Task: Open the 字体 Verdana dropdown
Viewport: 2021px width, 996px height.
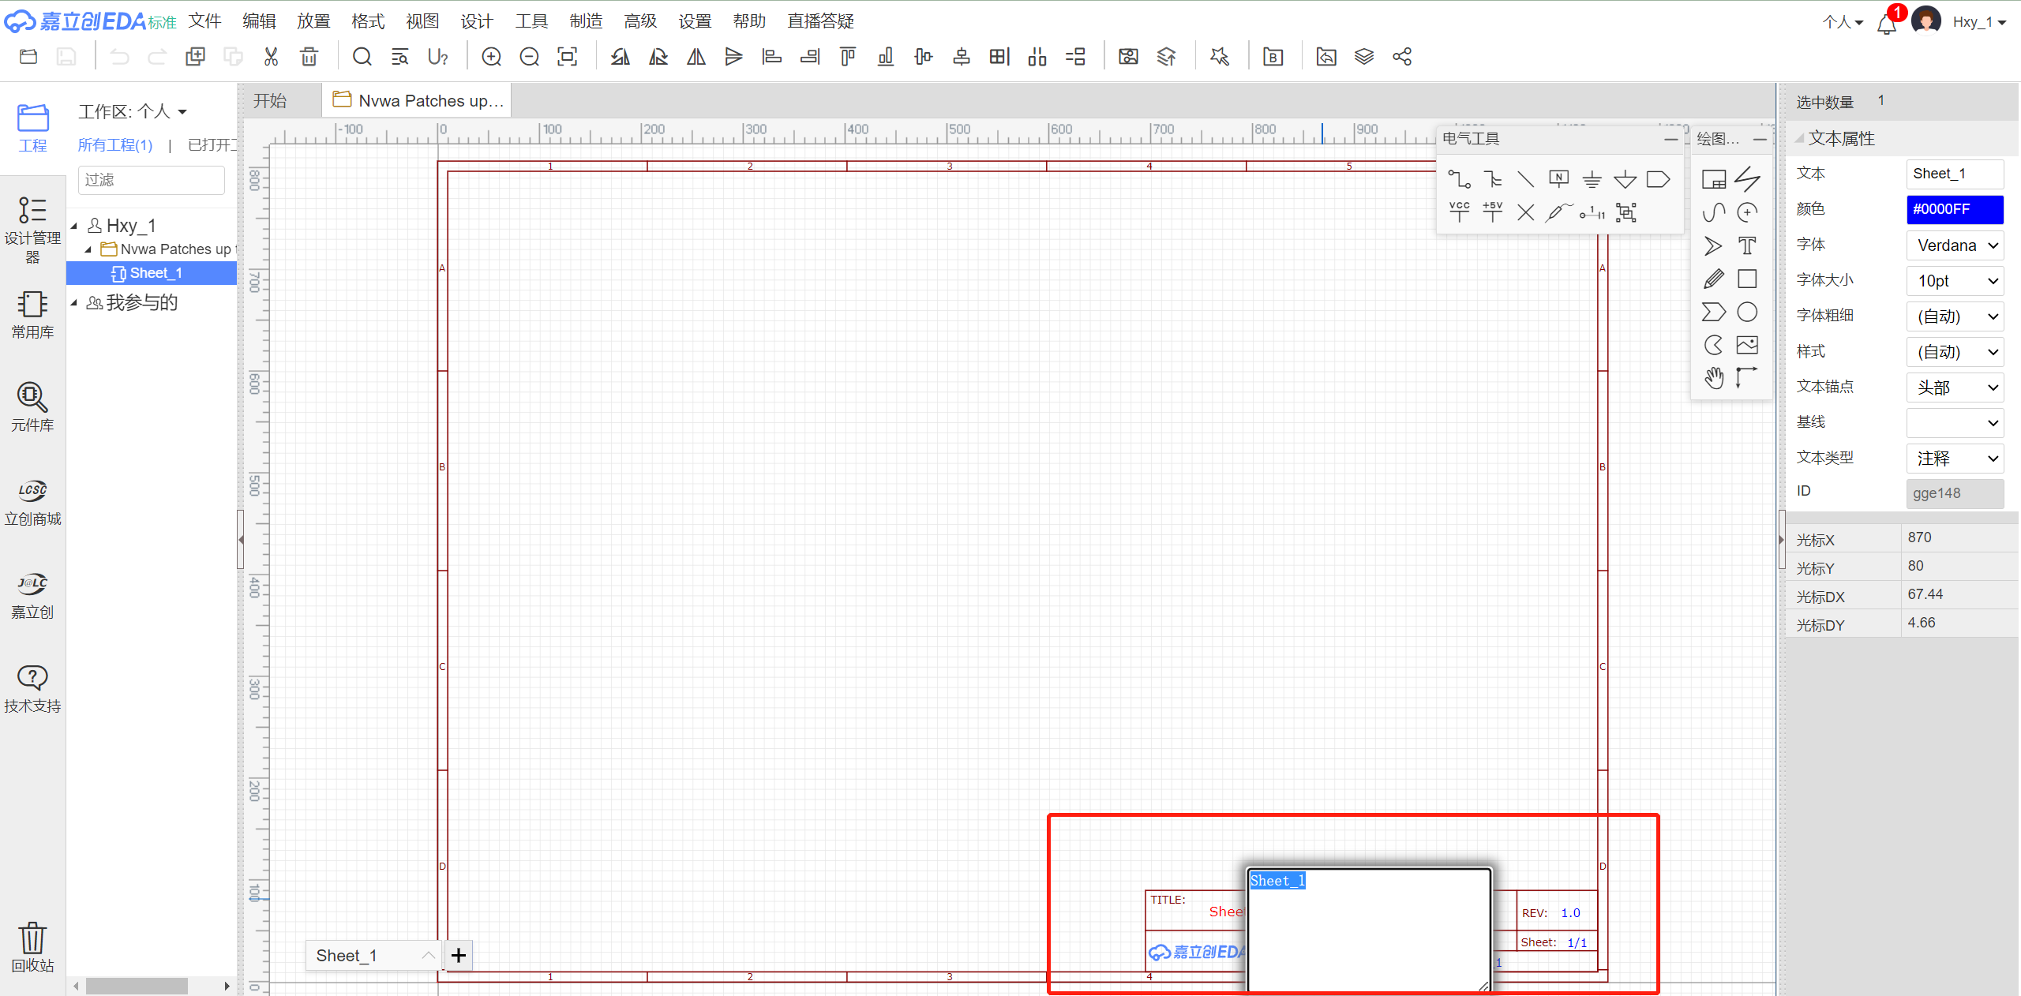Action: [x=1955, y=245]
